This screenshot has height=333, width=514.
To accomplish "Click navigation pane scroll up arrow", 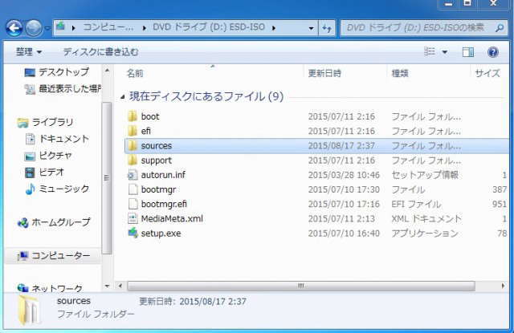I will tap(107, 71).
